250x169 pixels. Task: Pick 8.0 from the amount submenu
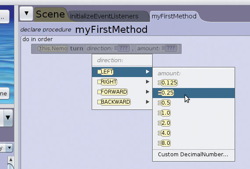coord(193,143)
